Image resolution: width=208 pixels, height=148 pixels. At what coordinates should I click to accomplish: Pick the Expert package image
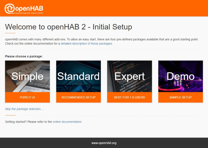tap(129, 76)
